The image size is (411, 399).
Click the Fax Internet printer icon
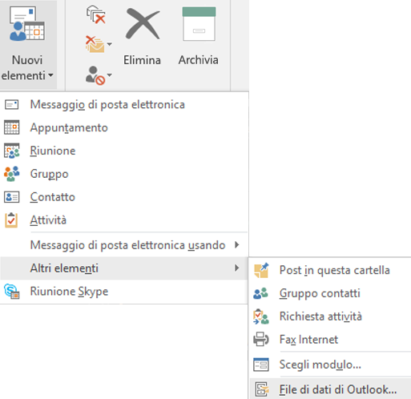point(261,340)
